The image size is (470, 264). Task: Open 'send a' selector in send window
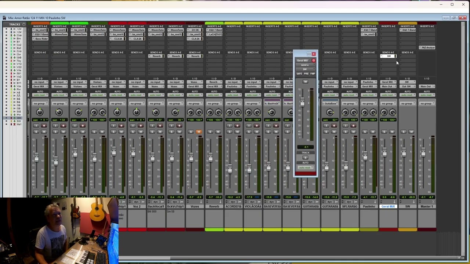(305, 65)
